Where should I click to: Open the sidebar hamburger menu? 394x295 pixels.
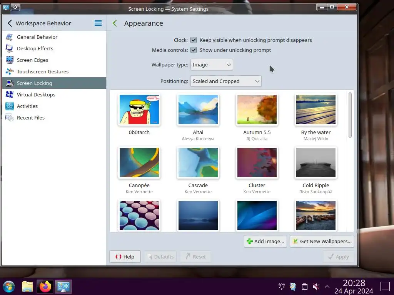(98, 23)
